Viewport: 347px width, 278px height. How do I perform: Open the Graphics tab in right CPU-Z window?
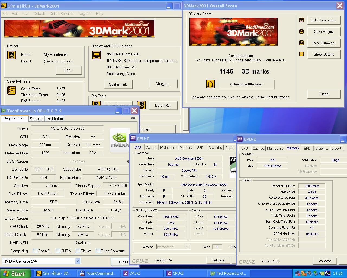pos(322,148)
